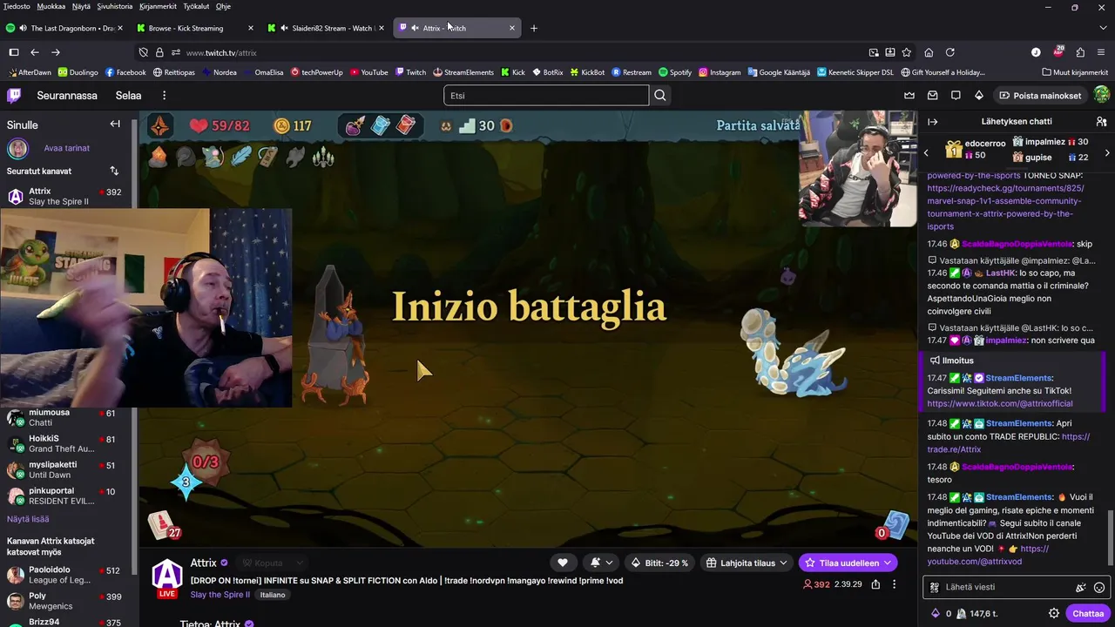Screen dimensions: 1115x627
Task: Mute the Last Dragonborn tab audio
Action: click(23, 28)
